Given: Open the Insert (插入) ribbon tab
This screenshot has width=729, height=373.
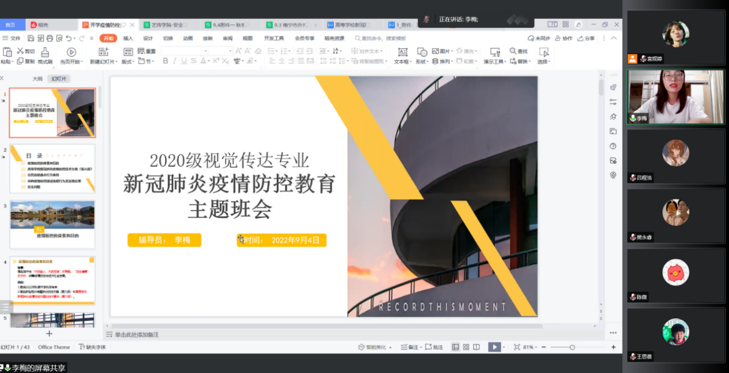Looking at the screenshot, I should [x=128, y=39].
